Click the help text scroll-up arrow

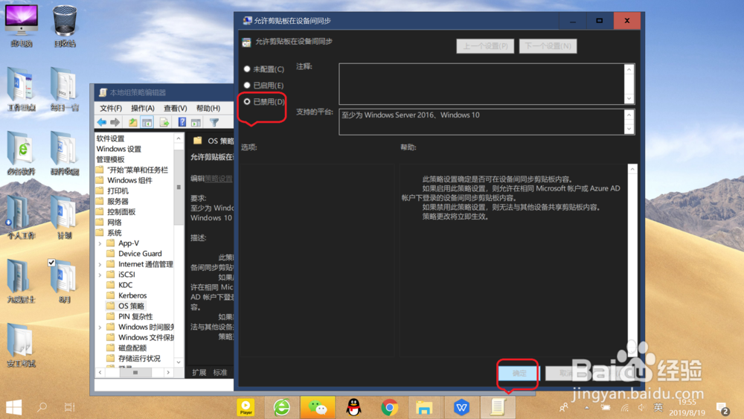click(632, 170)
